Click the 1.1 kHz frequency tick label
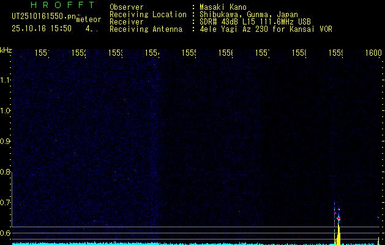385x245 pixels. (5, 80)
